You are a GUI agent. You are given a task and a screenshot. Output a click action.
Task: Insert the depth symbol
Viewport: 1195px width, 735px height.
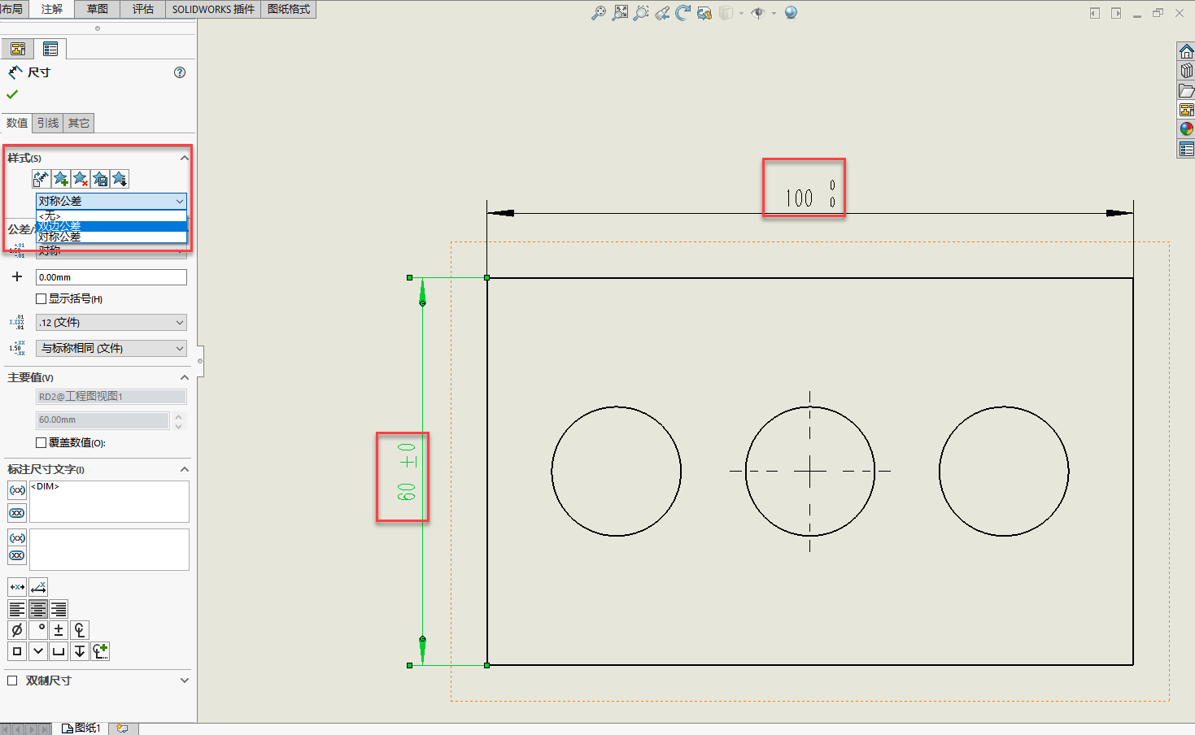pos(80,651)
